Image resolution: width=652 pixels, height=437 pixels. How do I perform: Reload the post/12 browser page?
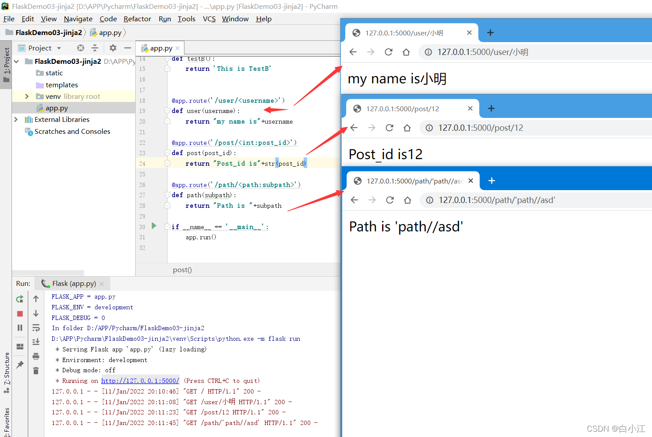click(390, 128)
